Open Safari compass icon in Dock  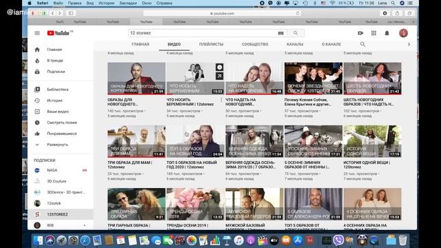(x=85, y=240)
